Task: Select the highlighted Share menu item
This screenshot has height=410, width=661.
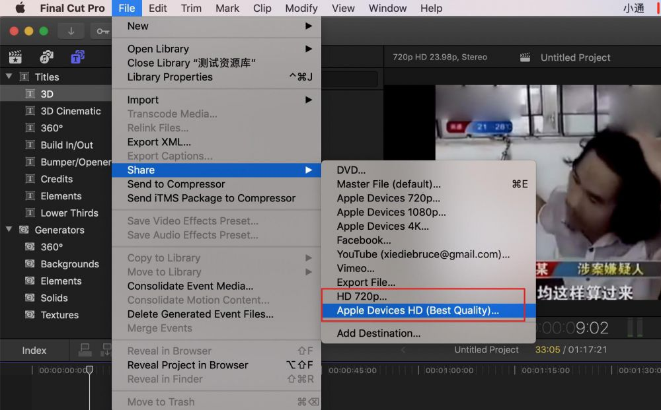Action: tap(216, 170)
